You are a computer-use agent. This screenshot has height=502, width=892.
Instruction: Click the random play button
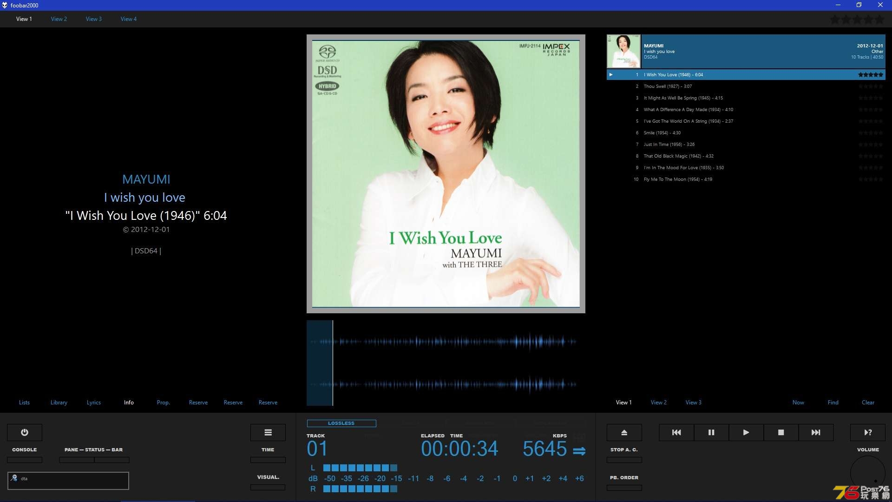(x=868, y=432)
